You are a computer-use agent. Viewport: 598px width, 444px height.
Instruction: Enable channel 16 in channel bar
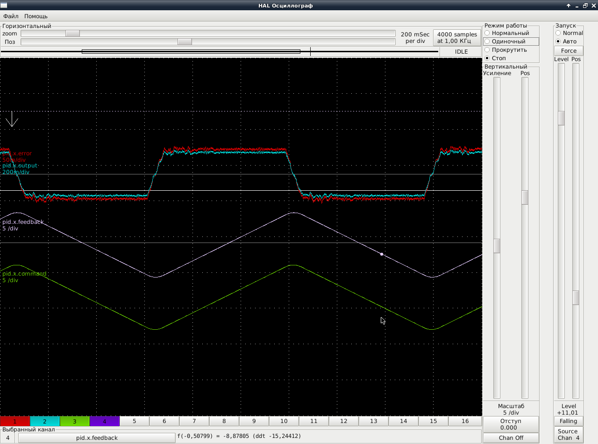coord(465,421)
